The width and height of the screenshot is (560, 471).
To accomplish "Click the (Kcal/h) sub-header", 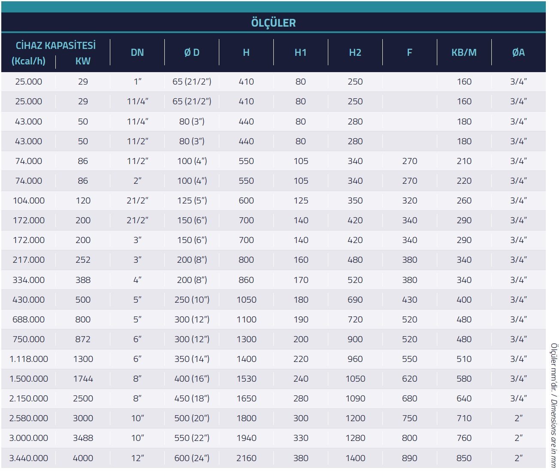I will [x=28, y=61].
